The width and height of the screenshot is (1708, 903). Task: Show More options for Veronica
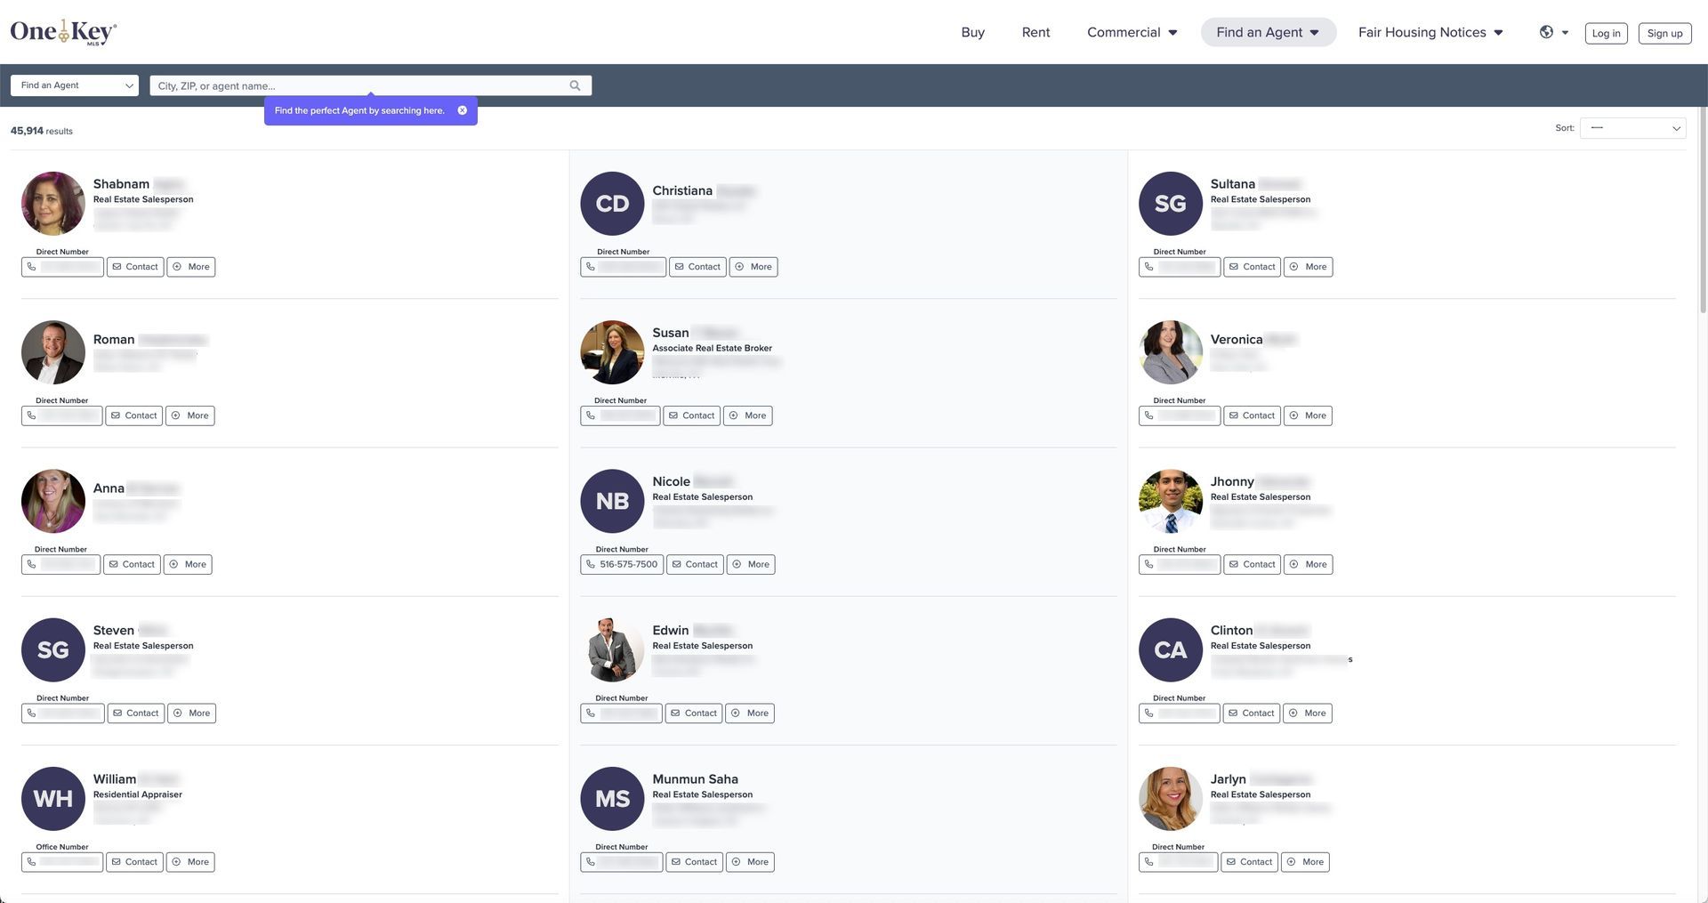[1309, 415]
